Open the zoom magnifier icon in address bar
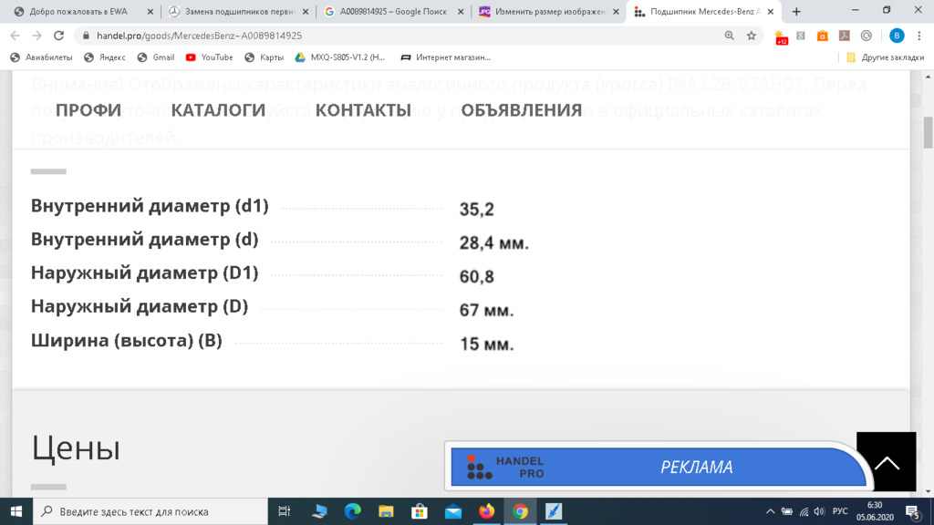The height and width of the screenshot is (525, 934). coord(729,36)
